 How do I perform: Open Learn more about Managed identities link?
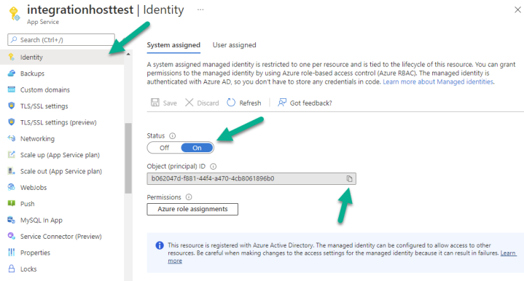tap(438, 82)
